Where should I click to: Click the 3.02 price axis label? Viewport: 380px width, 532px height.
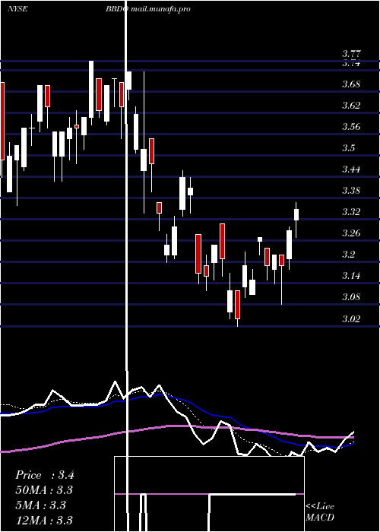(x=351, y=319)
